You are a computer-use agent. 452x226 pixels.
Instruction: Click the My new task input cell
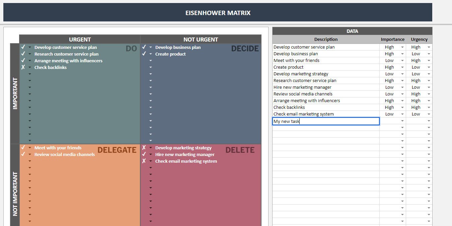[x=325, y=121]
